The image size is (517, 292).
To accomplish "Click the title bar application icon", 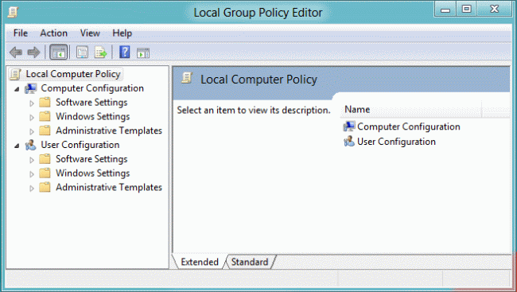I will click(13, 13).
